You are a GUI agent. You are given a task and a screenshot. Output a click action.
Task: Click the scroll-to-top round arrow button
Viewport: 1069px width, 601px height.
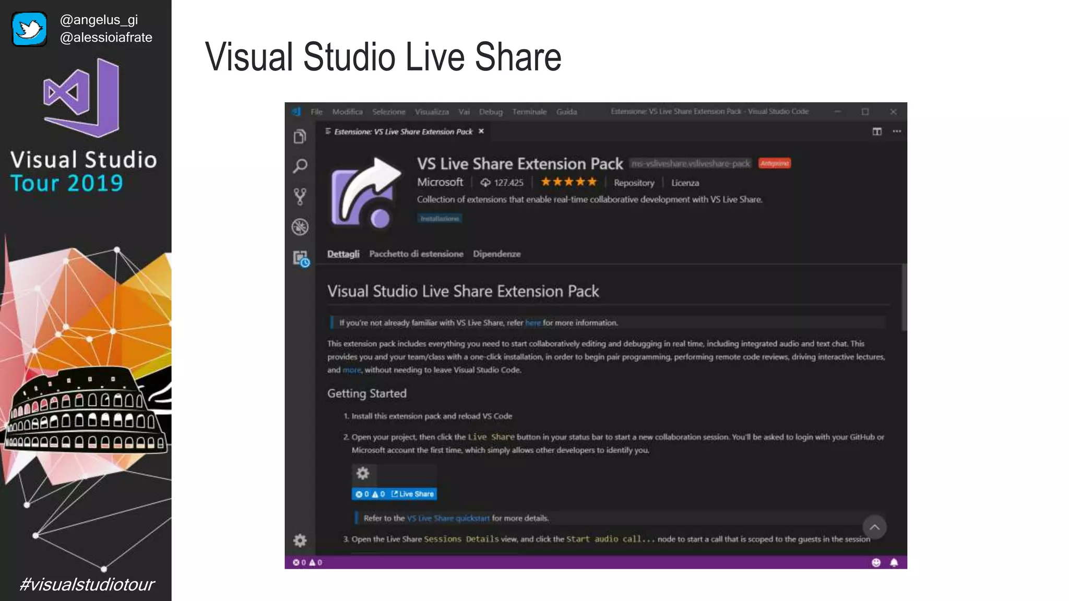(874, 527)
